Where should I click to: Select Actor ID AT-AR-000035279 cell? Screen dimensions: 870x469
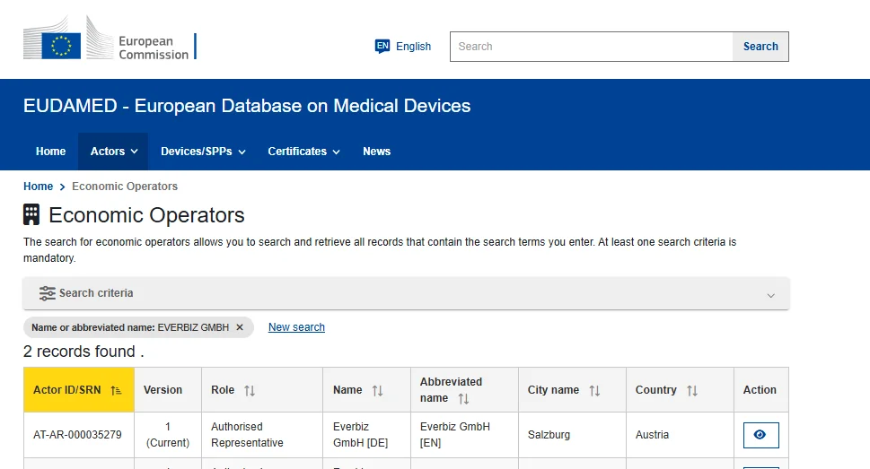[79, 435]
